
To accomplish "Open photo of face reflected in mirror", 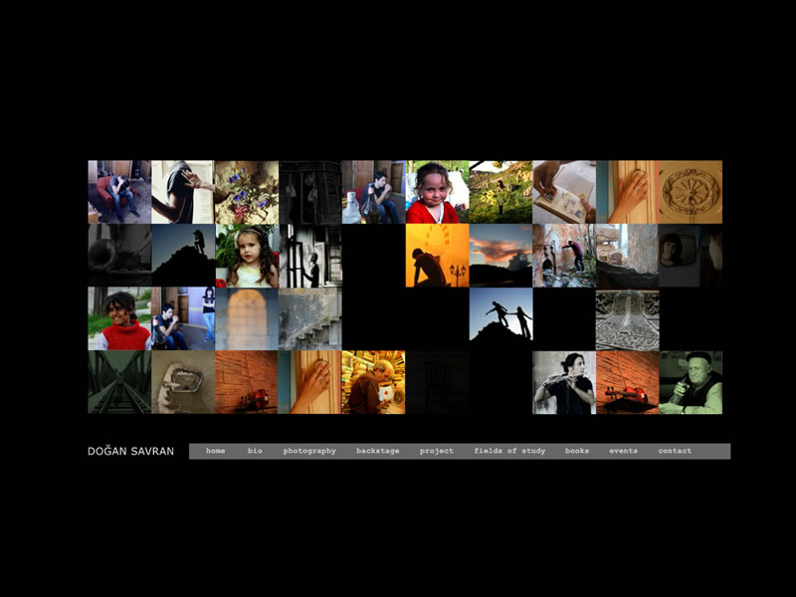I will (x=691, y=256).
